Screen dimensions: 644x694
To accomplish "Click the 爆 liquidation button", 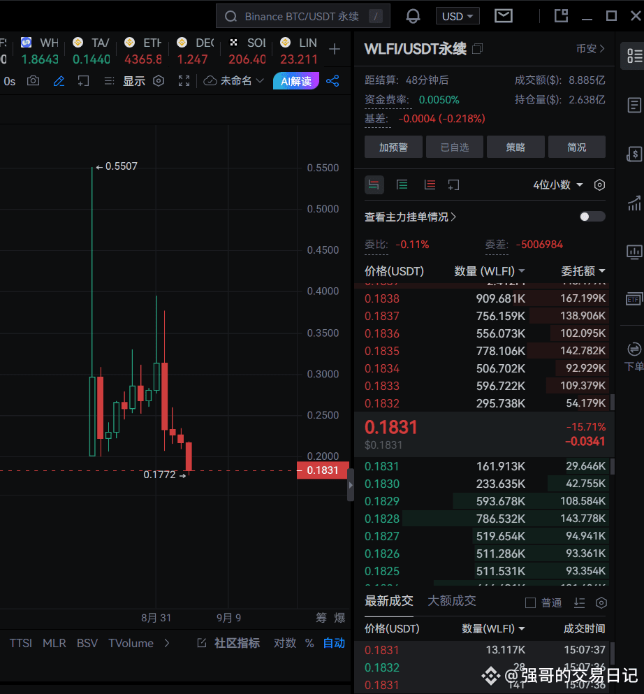I will point(339,618).
